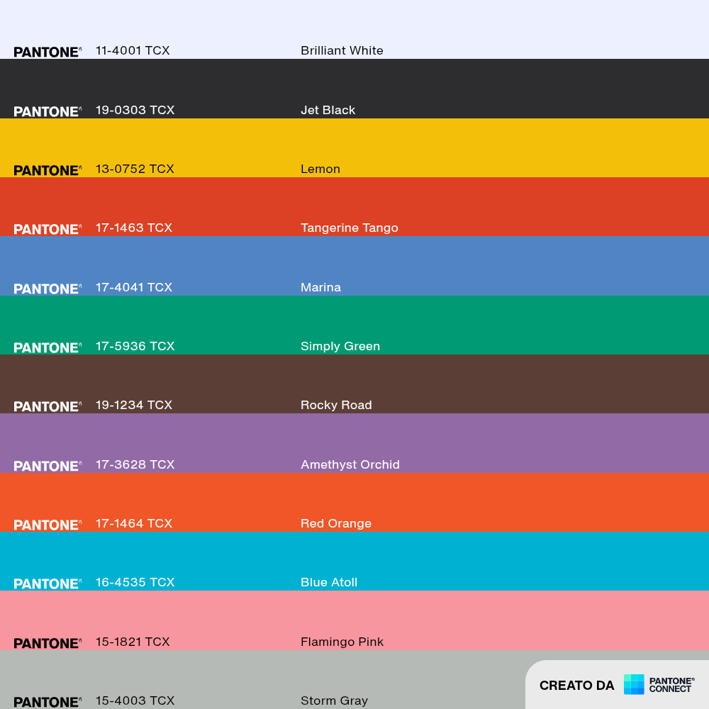Select the Amethyst Orchid purple band
The image size is (709, 709).
point(354,443)
